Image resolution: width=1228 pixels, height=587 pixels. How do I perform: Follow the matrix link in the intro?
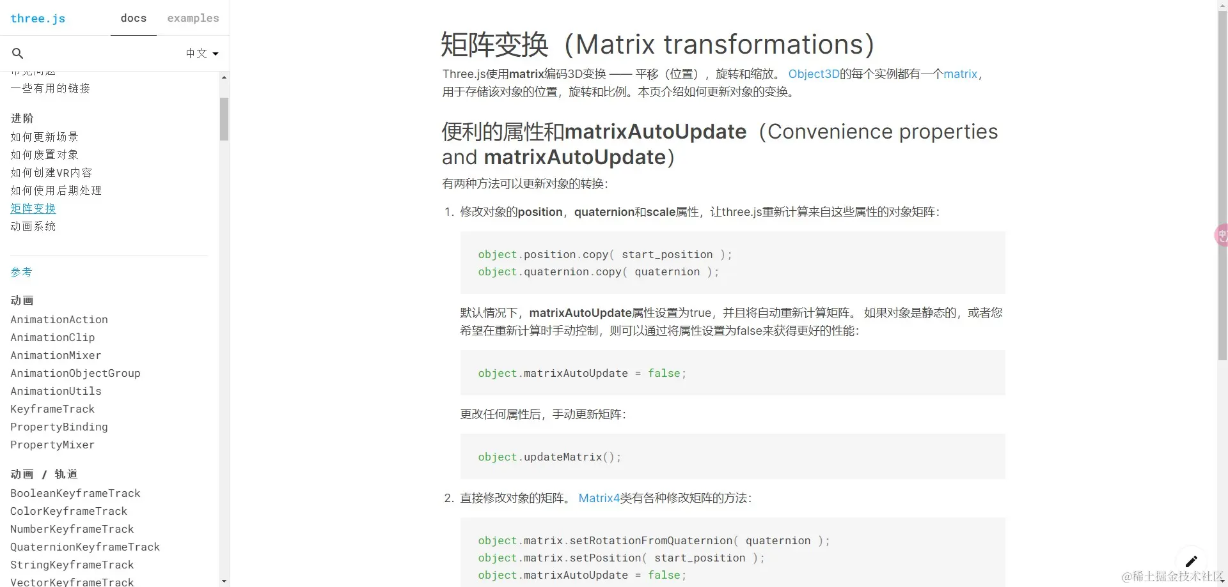(961, 74)
